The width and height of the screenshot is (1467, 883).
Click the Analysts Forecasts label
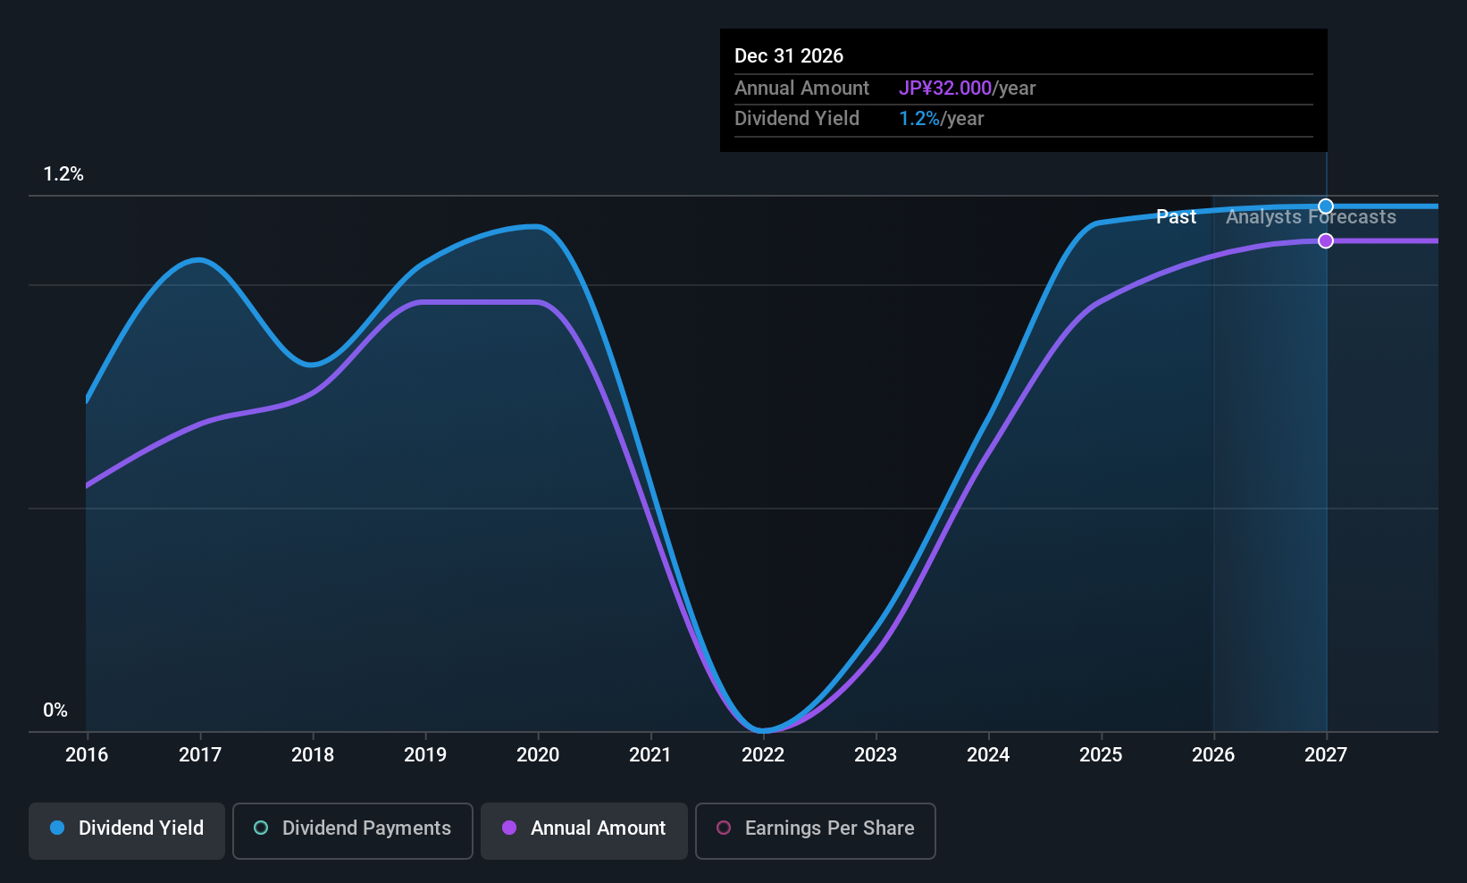1311,217
